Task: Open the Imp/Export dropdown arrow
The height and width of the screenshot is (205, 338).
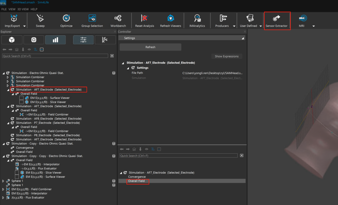Action: 24,26
